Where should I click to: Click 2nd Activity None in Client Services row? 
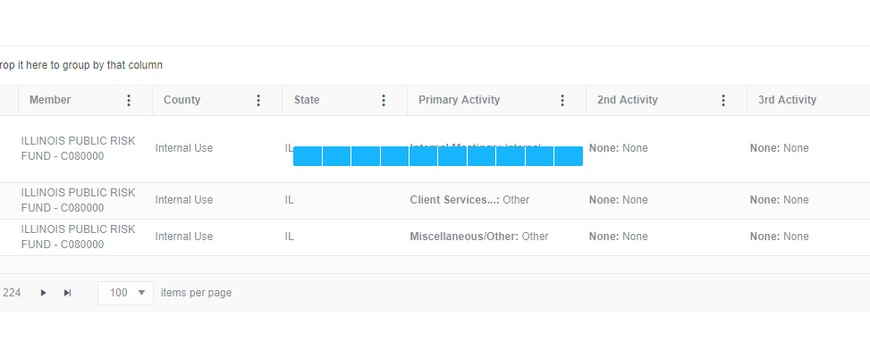tap(619, 200)
